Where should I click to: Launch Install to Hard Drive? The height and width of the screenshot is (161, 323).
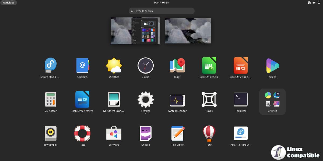click(241, 134)
